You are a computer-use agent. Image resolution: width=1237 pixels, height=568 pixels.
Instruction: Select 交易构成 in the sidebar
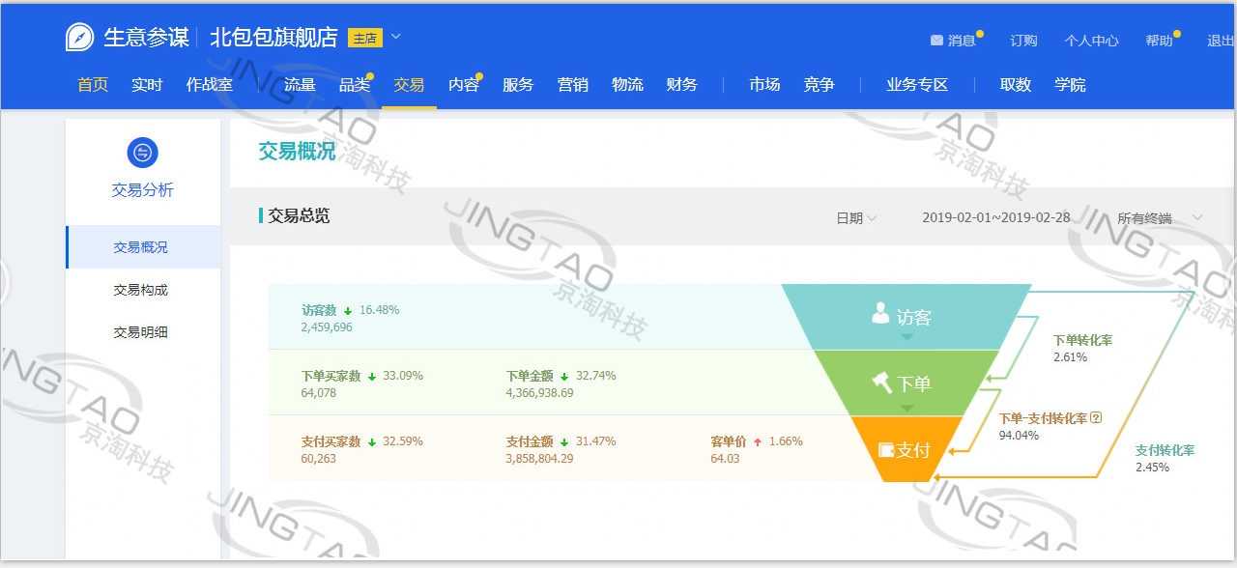pos(141,290)
